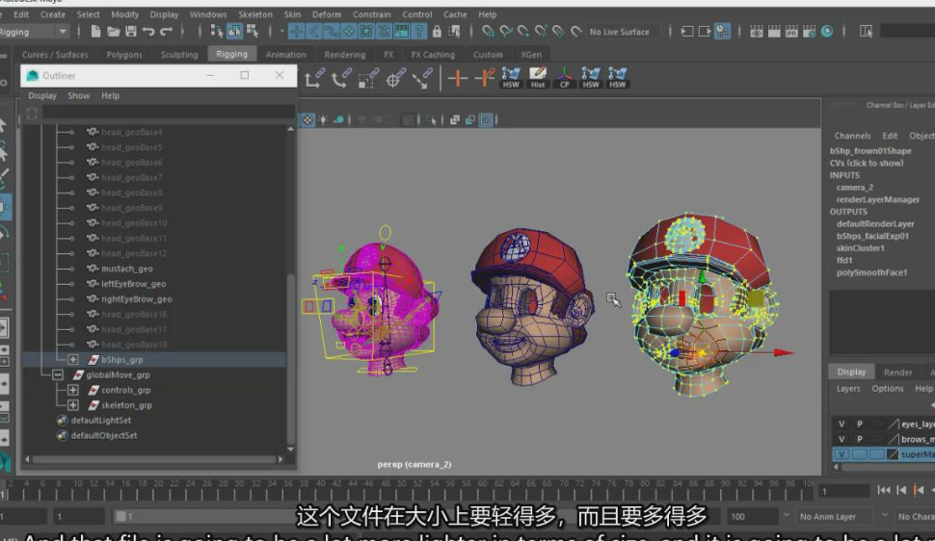
Task: Open the render settings icon
Action: [x=809, y=32]
